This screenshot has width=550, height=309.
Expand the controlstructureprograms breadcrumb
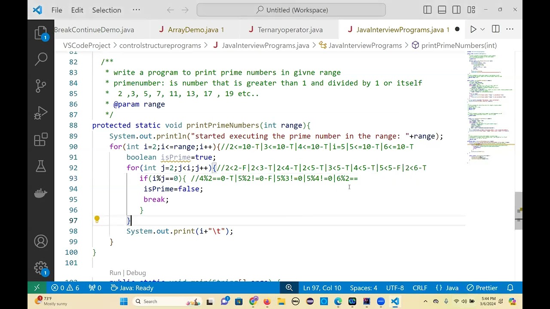coord(160,45)
